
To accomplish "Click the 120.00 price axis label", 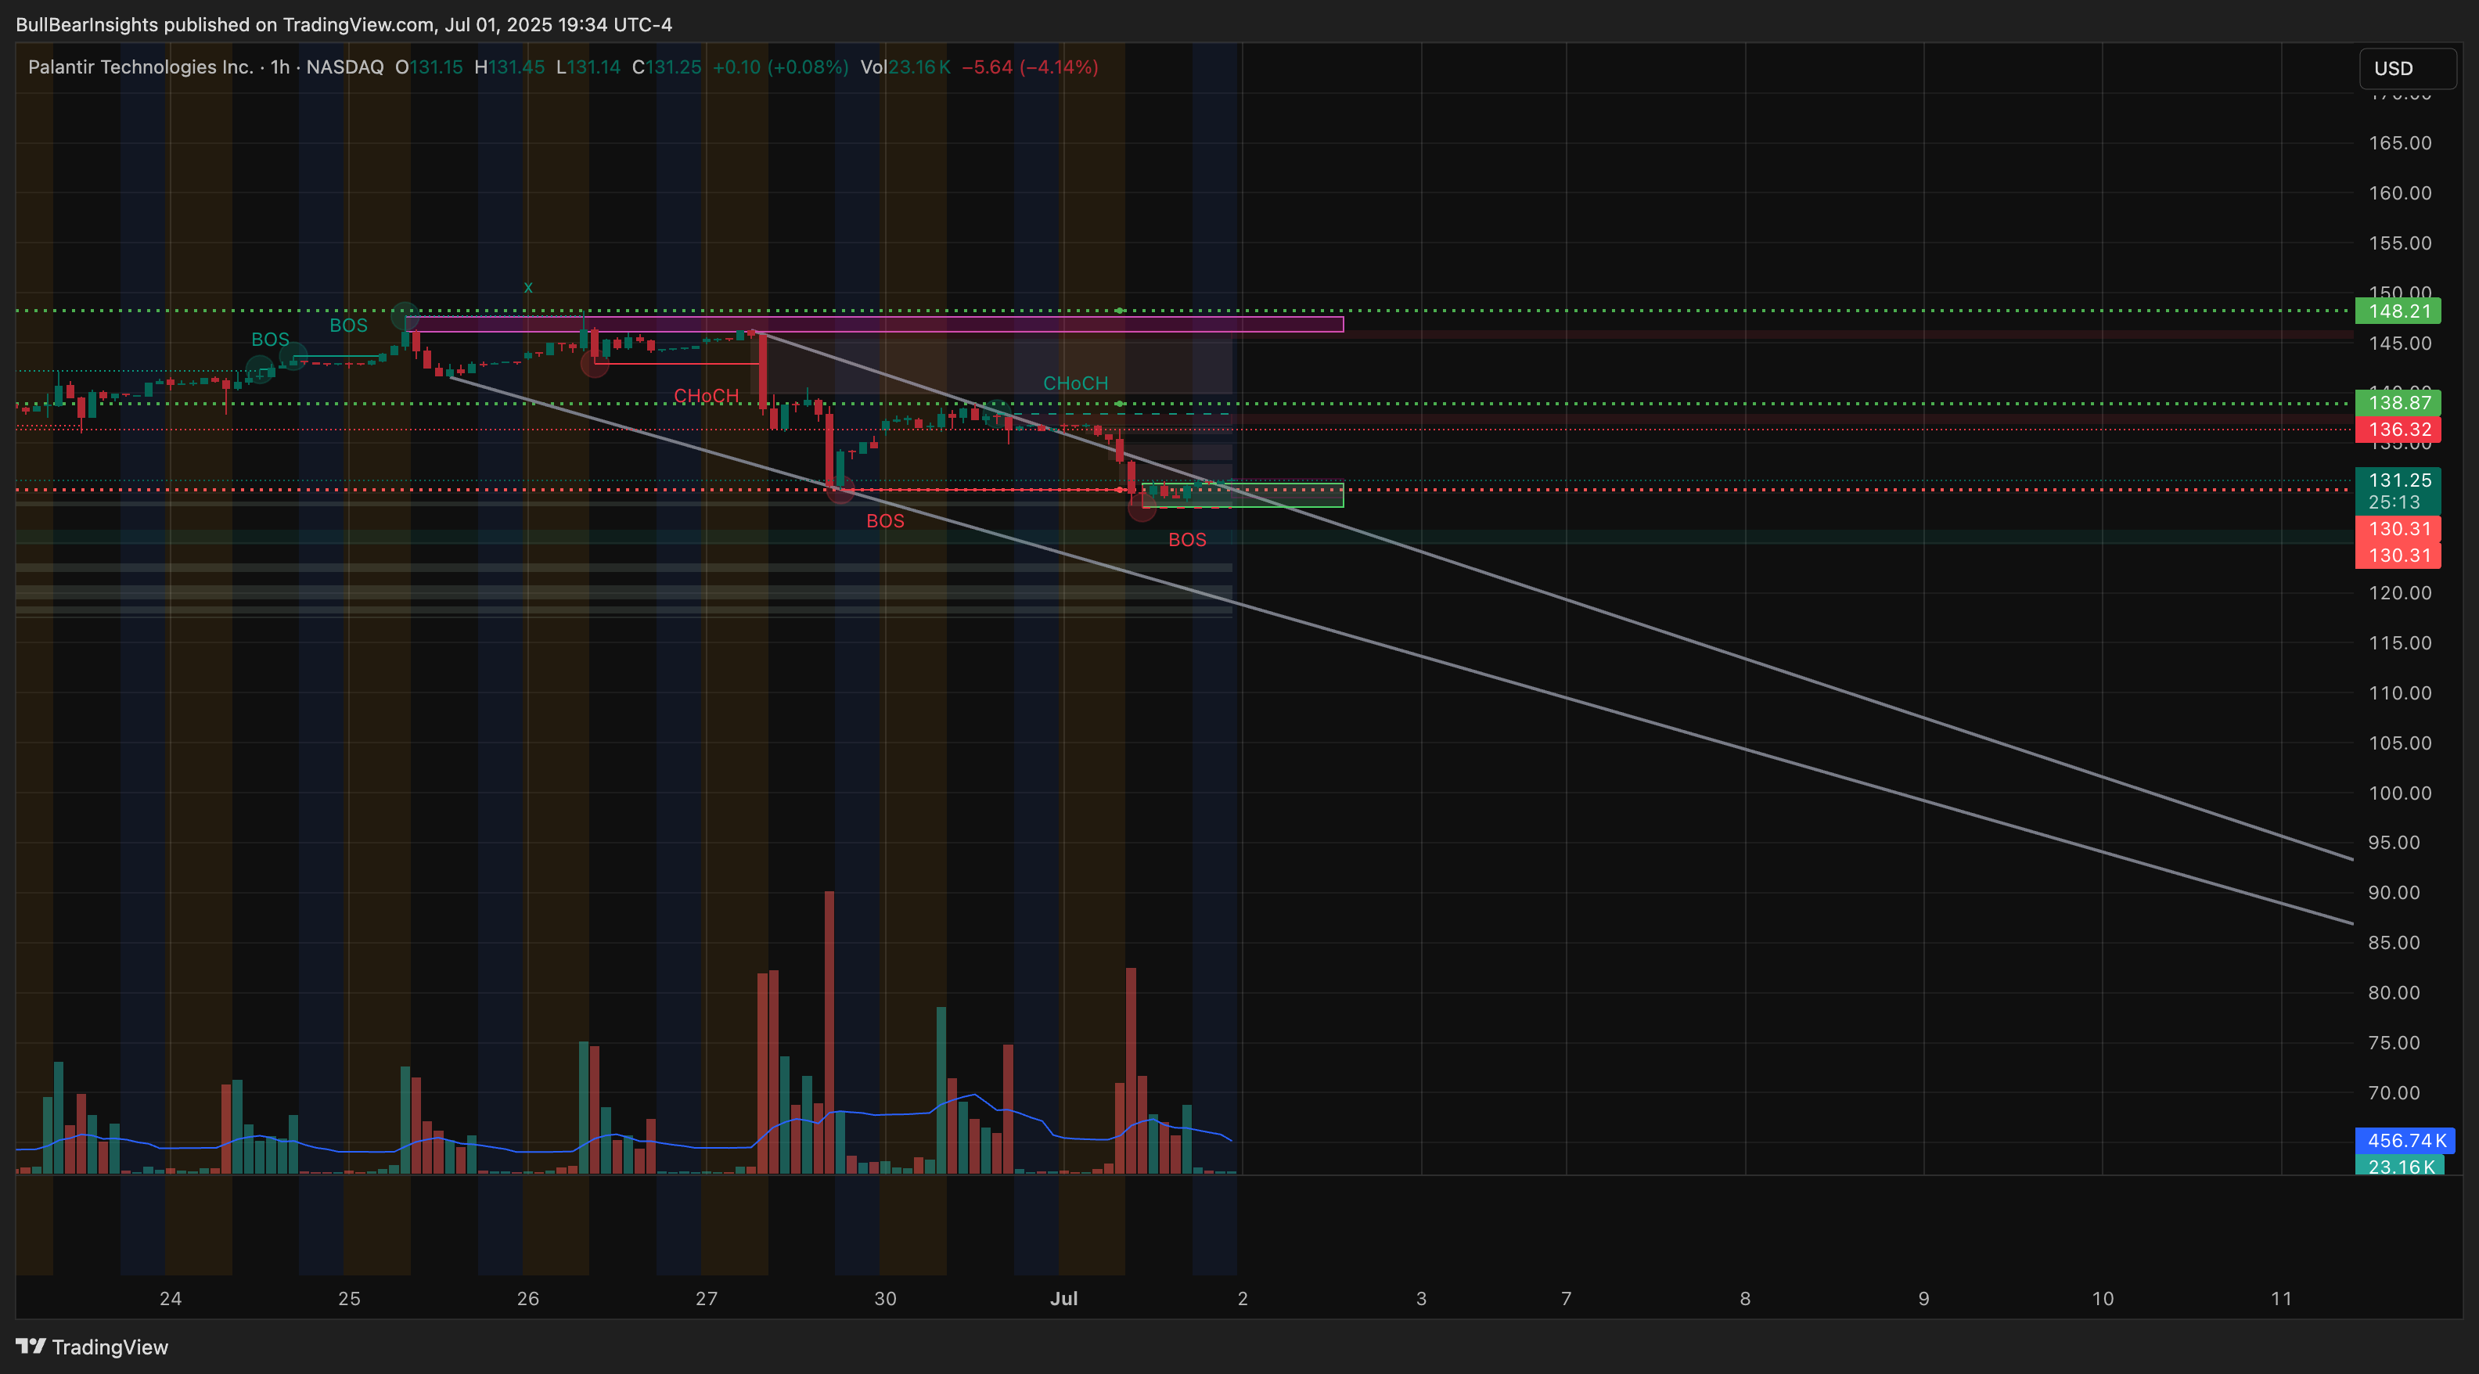I will click(x=2400, y=594).
